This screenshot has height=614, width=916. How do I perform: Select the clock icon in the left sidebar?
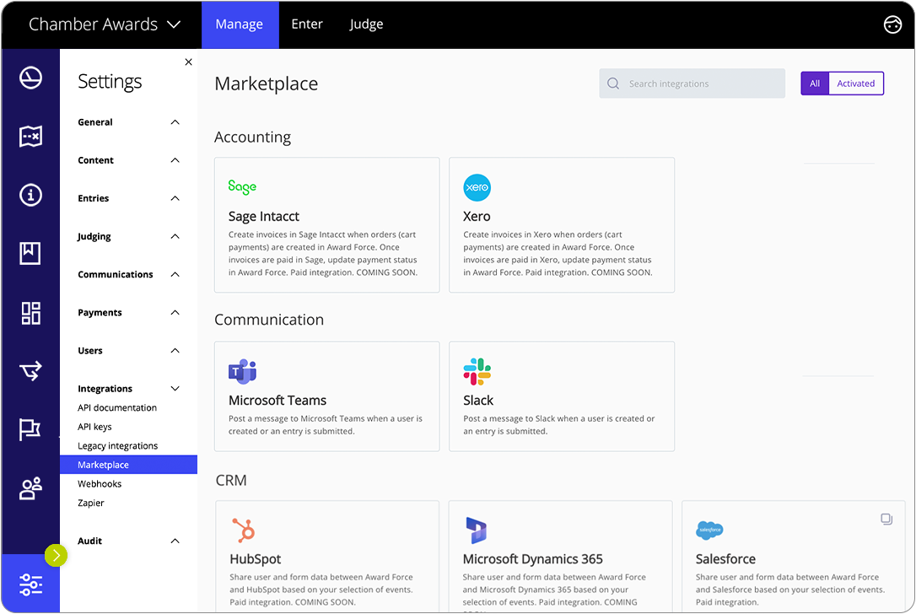[x=30, y=77]
